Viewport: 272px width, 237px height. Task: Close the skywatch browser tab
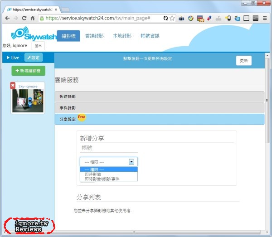[56, 10]
